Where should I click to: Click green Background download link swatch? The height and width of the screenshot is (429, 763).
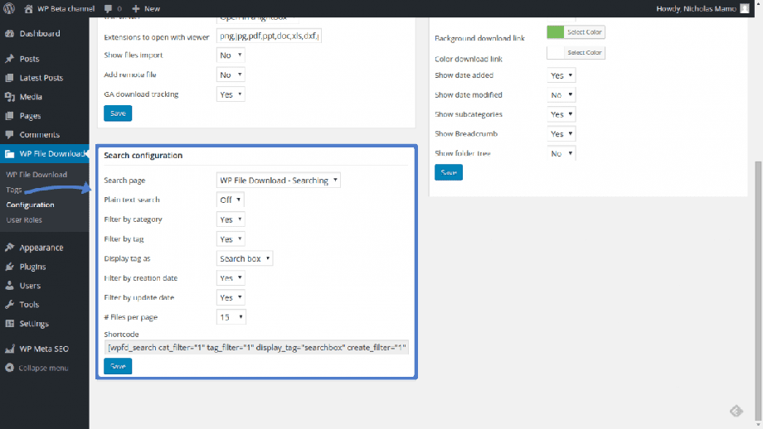(555, 32)
